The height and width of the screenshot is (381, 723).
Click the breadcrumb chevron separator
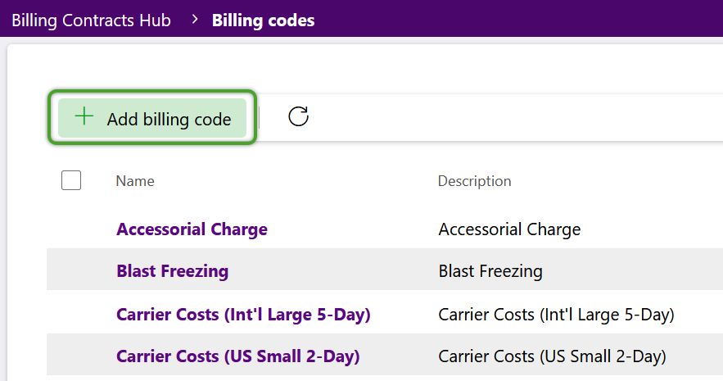195,20
